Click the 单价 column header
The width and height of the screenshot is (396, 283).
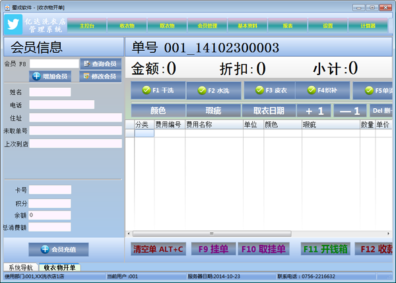tap(383, 125)
